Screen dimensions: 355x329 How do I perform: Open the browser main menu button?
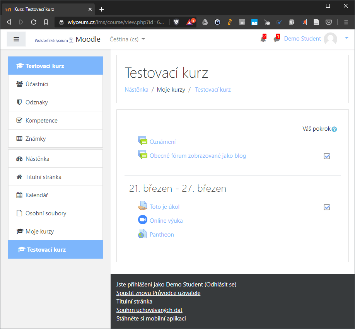346,22
